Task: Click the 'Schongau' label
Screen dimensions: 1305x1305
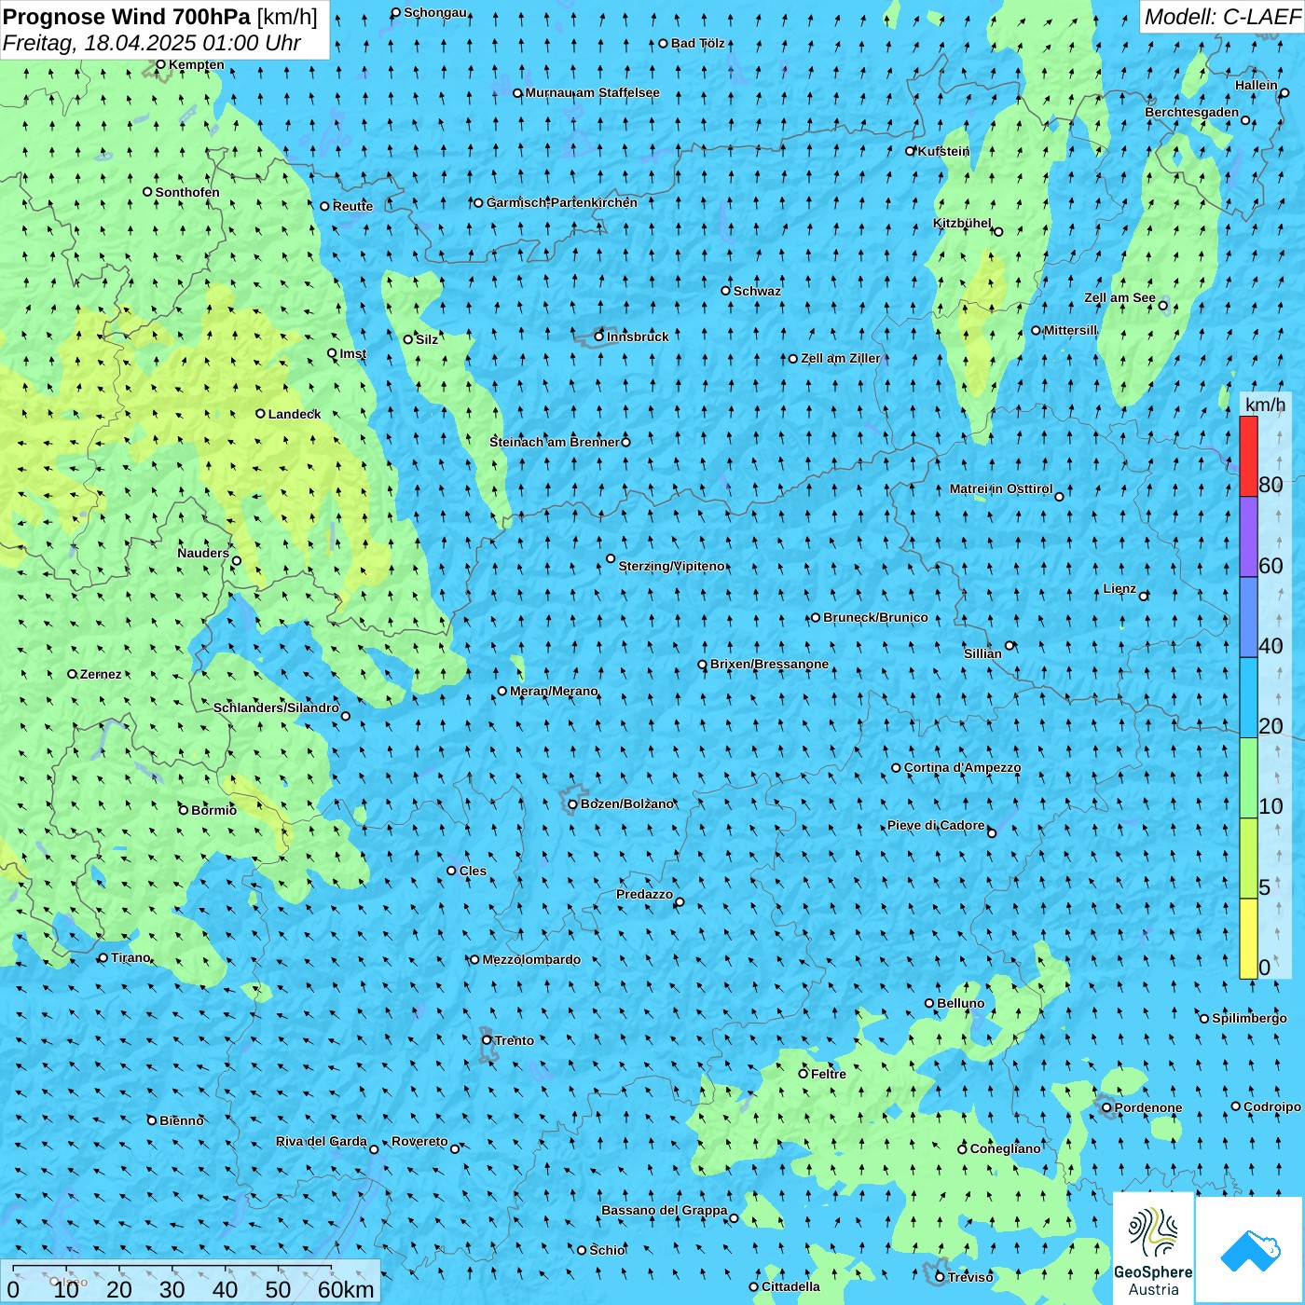Action: click(435, 12)
